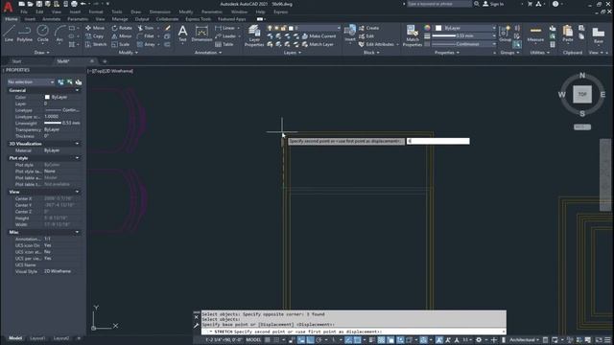
Task: Expand the Draw panel dropdown
Action: (x=42, y=53)
